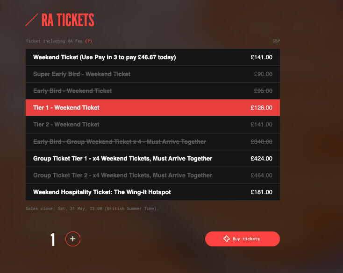This screenshot has width=343, height=273.
Task: Select Weekend Ticket Pay in 3 option
Action: 153,57
